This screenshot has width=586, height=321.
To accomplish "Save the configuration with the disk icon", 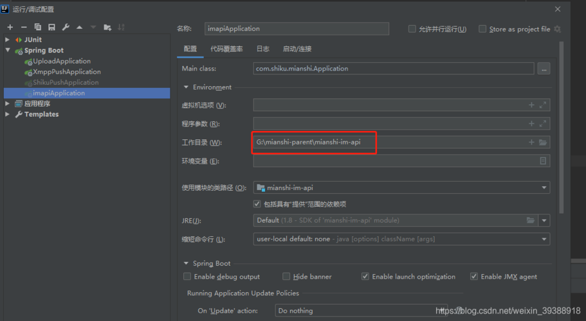I will coord(51,27).
